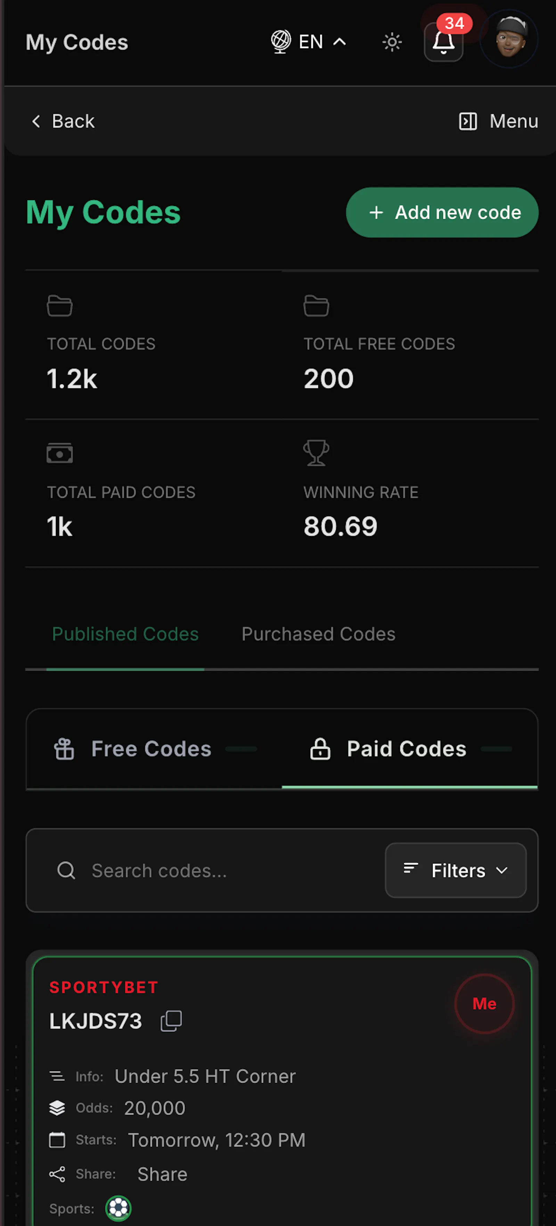Viewport: 556px width, 1226px height.
Task: Open the notifications bell with 34 badge
Action: 443,42
